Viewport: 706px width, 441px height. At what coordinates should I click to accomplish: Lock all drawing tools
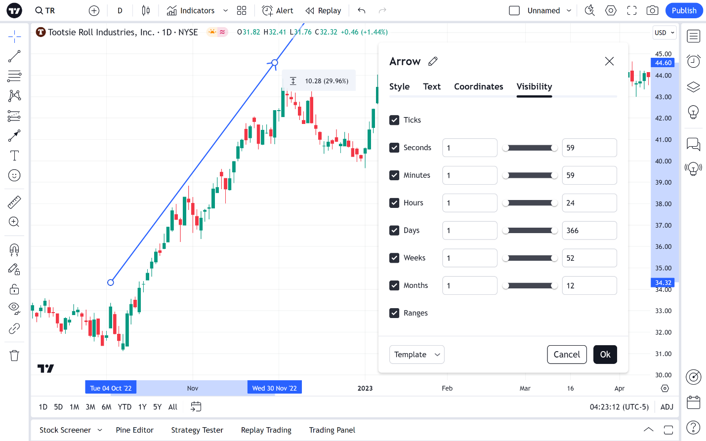pos(14,289)
